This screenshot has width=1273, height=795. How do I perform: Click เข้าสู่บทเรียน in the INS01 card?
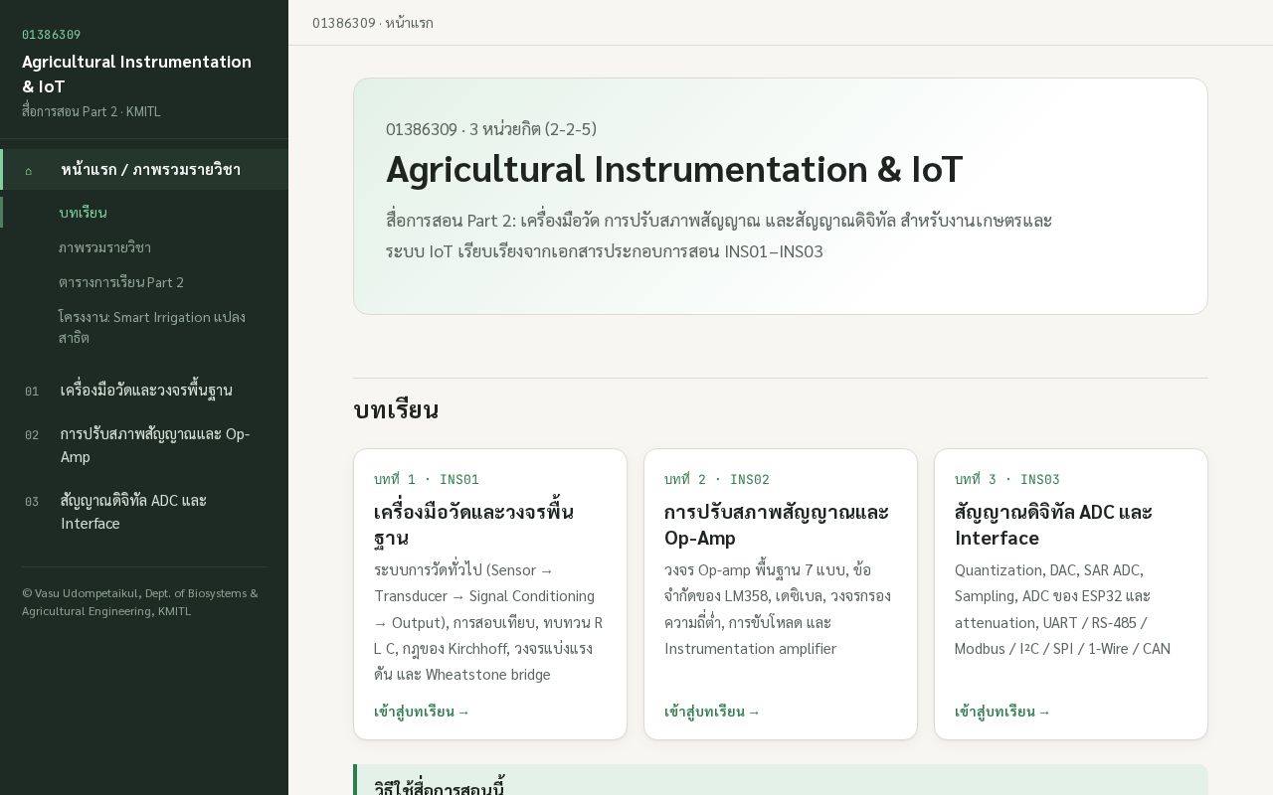(422, 712)
